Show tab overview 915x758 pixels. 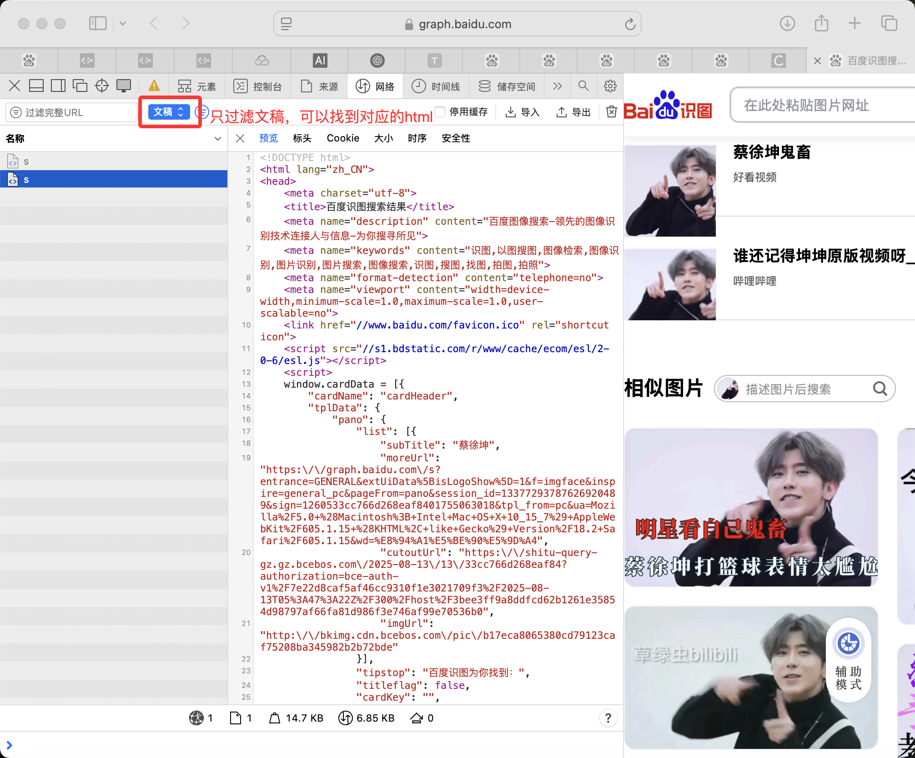point(889,24)
